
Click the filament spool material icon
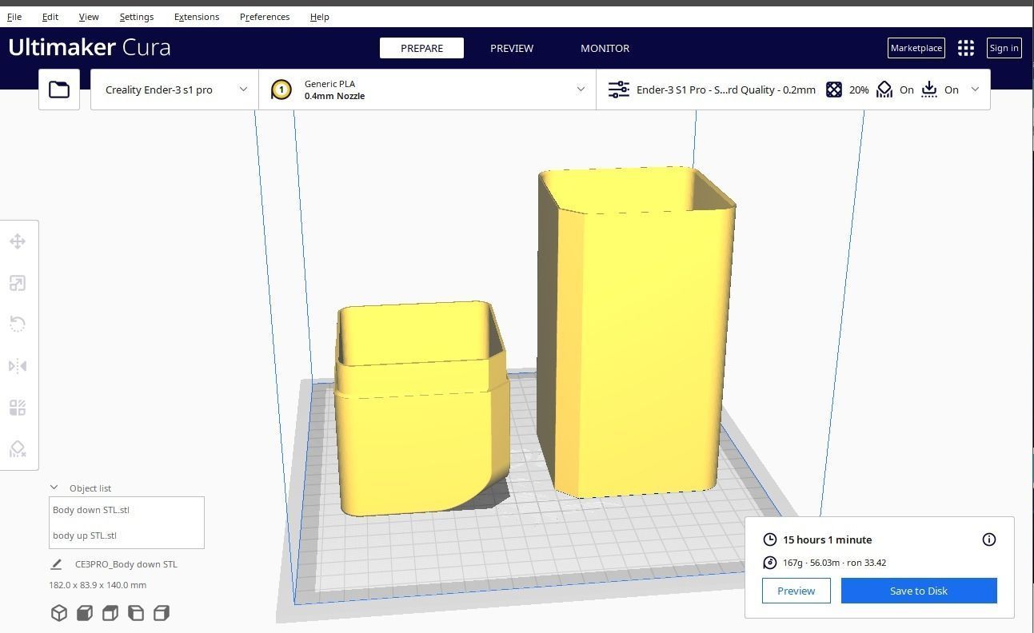770,563
